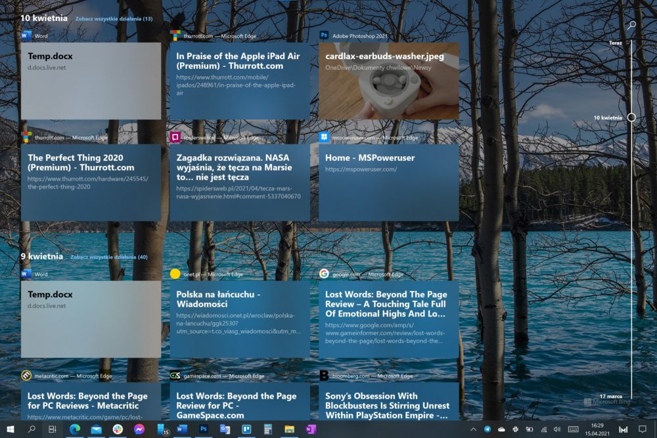Open Google Translate on the taskbar
Image resolution: width=657 pixels, height=438 pixels.
click(x=225, y=429)
